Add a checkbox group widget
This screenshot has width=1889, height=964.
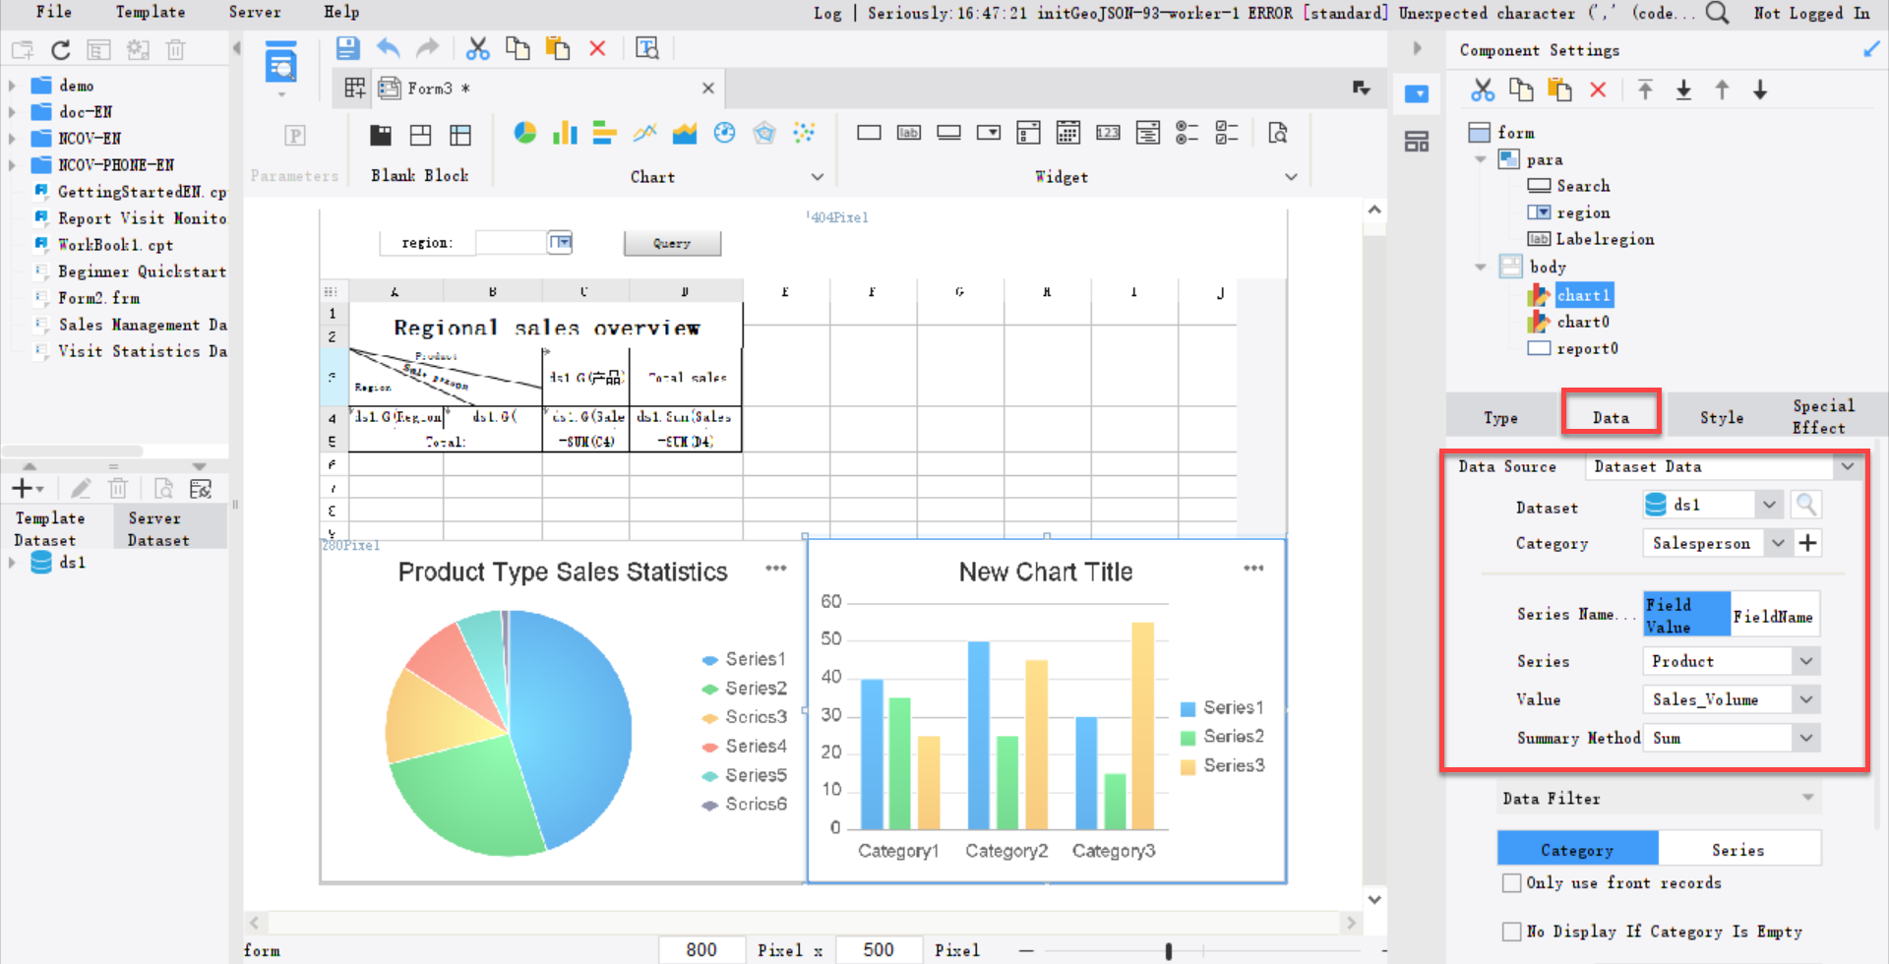[1227, 133]
